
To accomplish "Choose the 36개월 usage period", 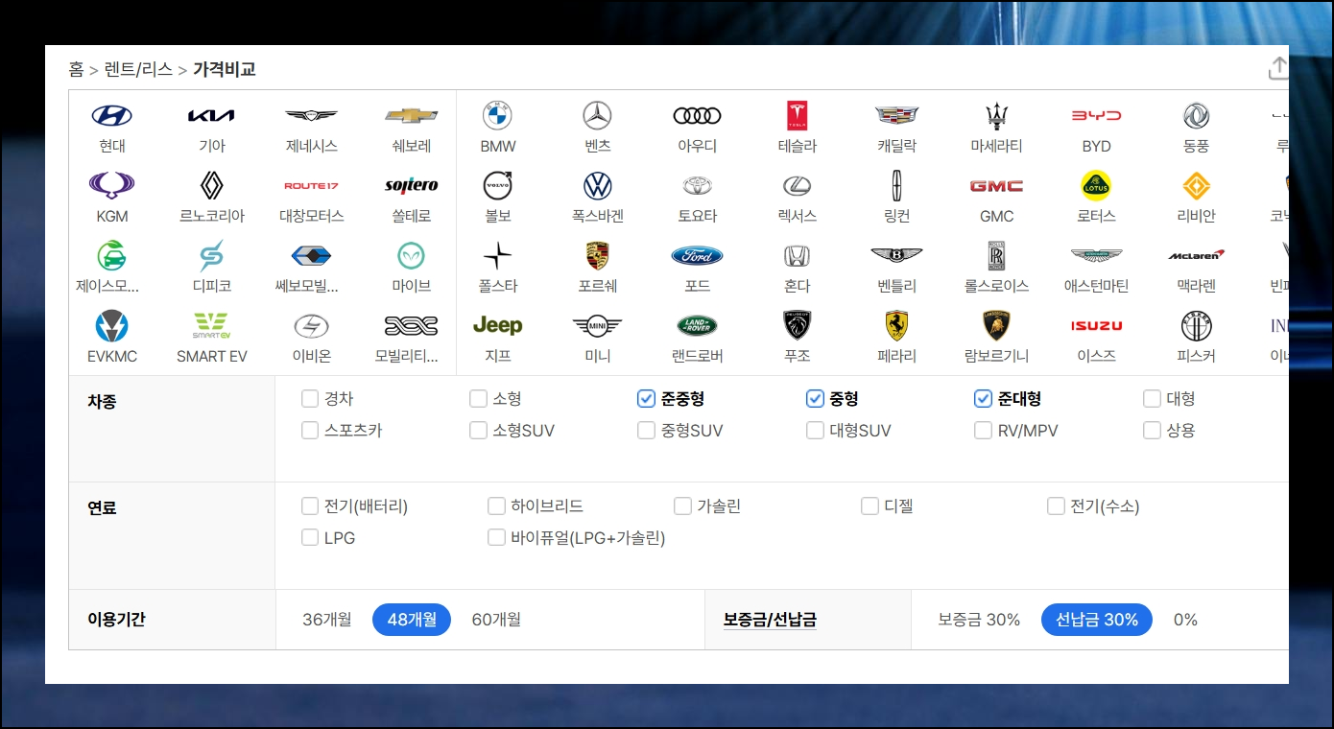I will click(x=326, y=620).
